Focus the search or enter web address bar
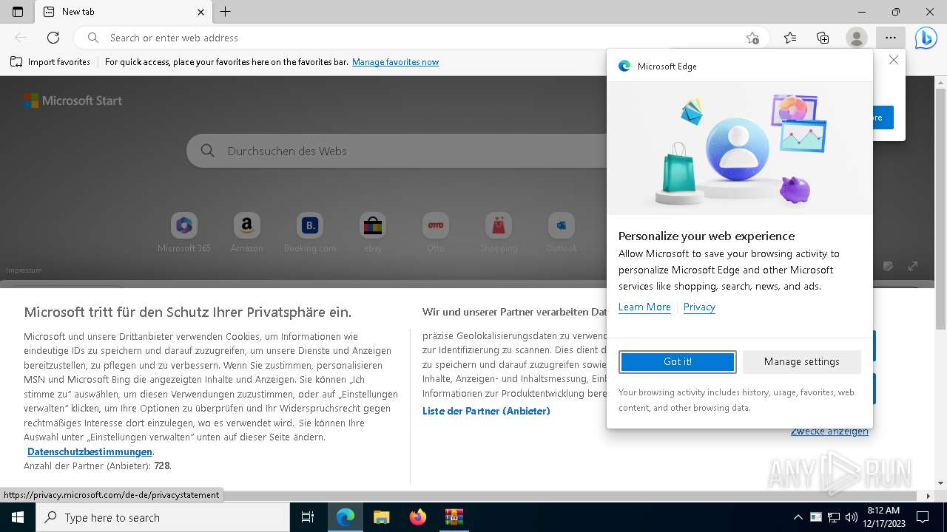Viewport: 947px width, 532px height. [x=422, y=38]
